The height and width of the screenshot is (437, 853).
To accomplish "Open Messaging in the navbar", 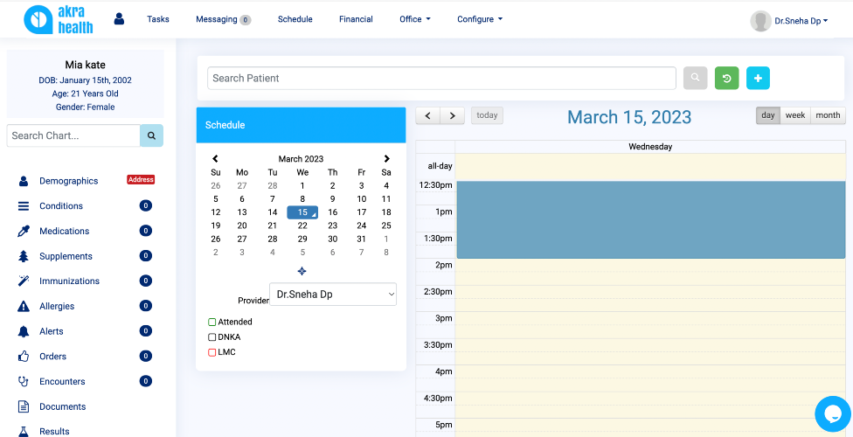I will (x=217, y=19).
